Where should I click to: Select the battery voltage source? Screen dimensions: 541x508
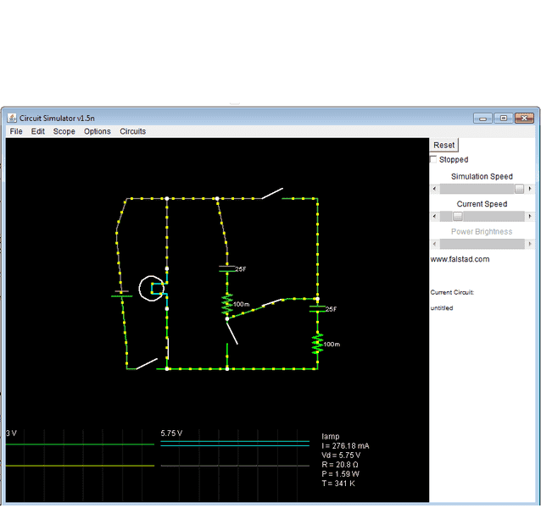(121, 294)
